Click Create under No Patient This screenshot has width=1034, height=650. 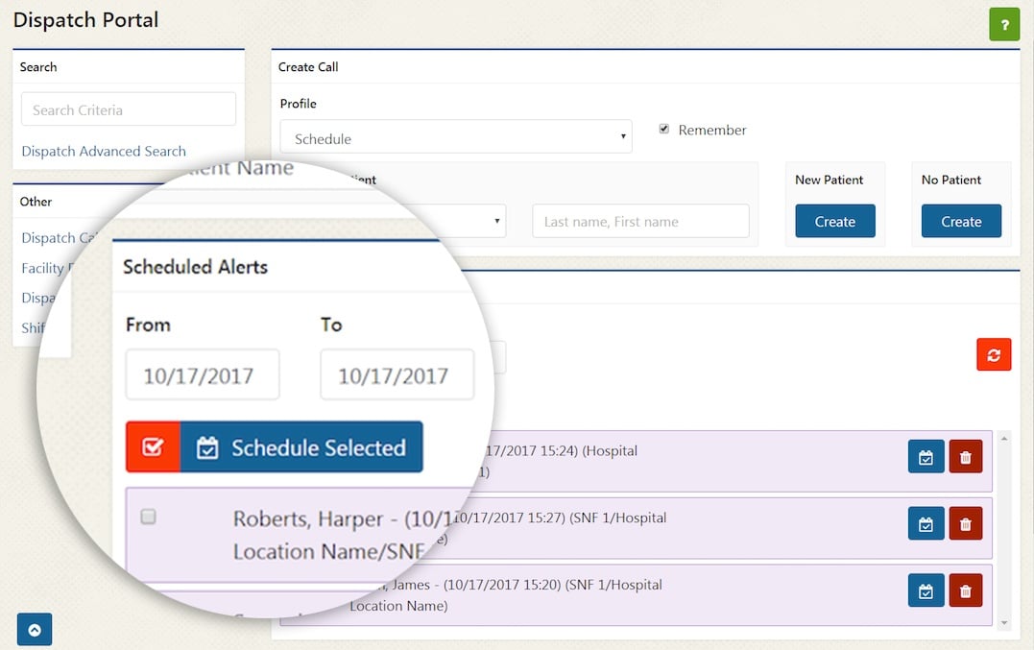(961, 221)
